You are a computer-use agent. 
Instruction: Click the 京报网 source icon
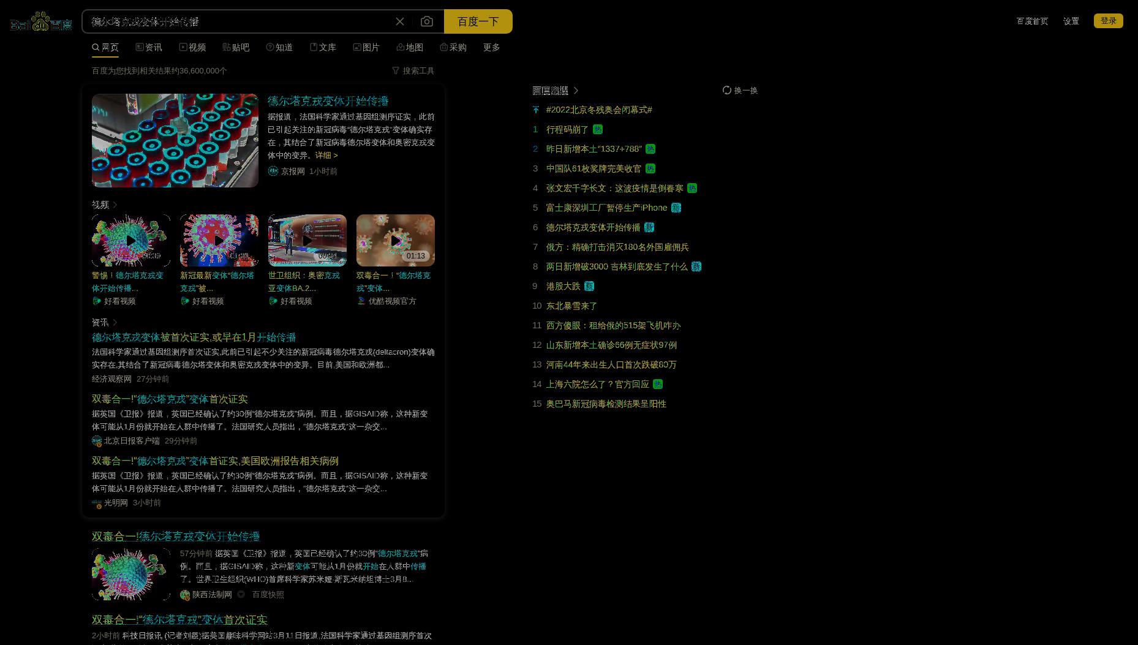tap(273, 171)
